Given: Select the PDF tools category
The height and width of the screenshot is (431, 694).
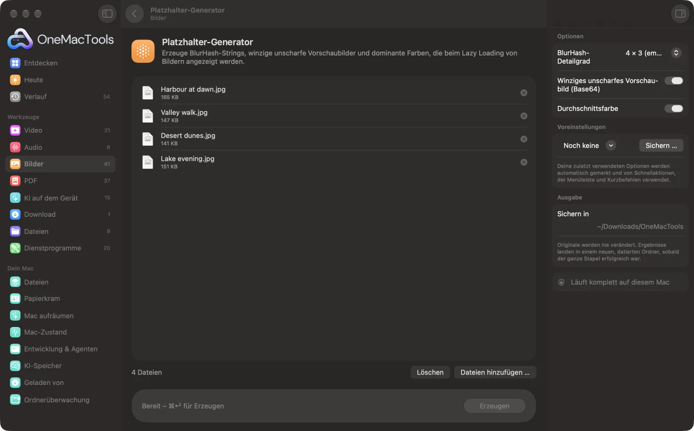Looking at the screenshot, I should click(60, 181).
